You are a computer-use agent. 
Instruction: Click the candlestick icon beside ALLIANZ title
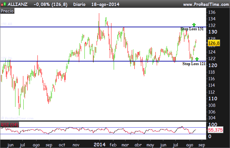point(3,4)
